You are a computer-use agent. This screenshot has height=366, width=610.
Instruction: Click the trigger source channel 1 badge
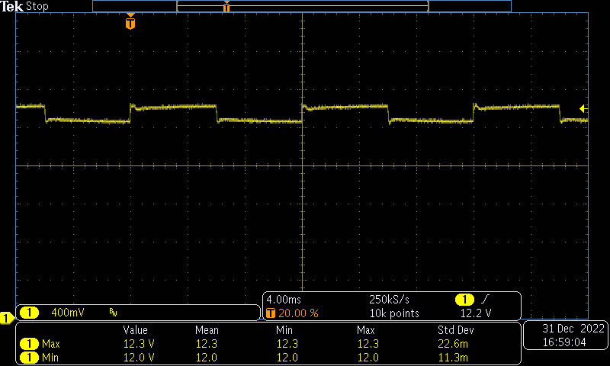pos(464,300)
